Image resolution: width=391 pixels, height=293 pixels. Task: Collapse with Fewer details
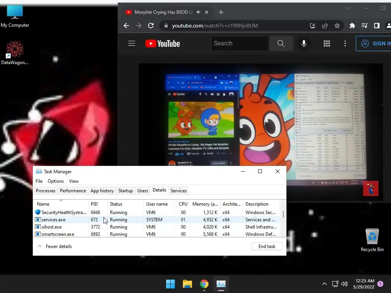tap(55, 246)
